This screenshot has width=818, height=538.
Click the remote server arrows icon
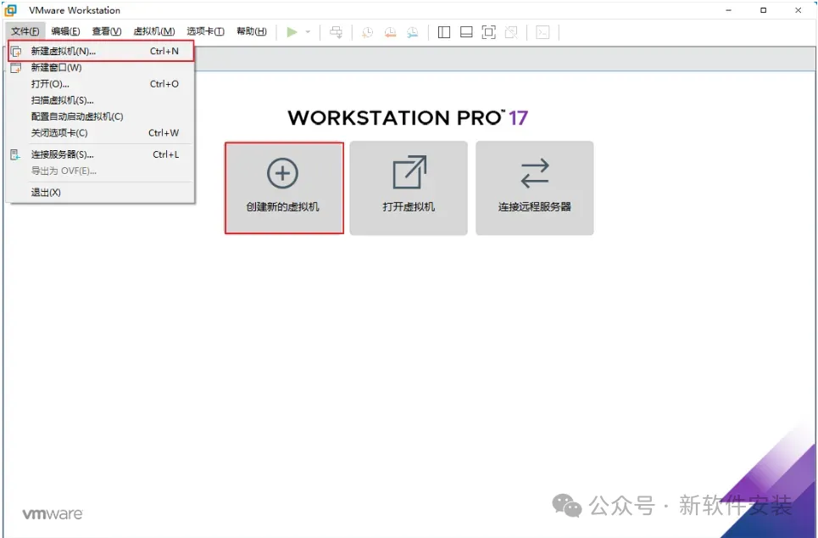(x=535, y=173)
